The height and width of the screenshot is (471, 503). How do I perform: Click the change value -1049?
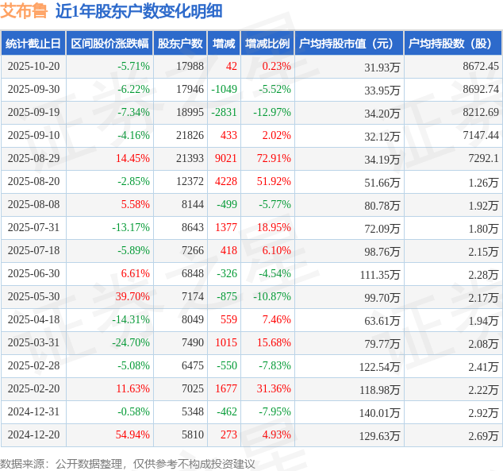(224, 89)
